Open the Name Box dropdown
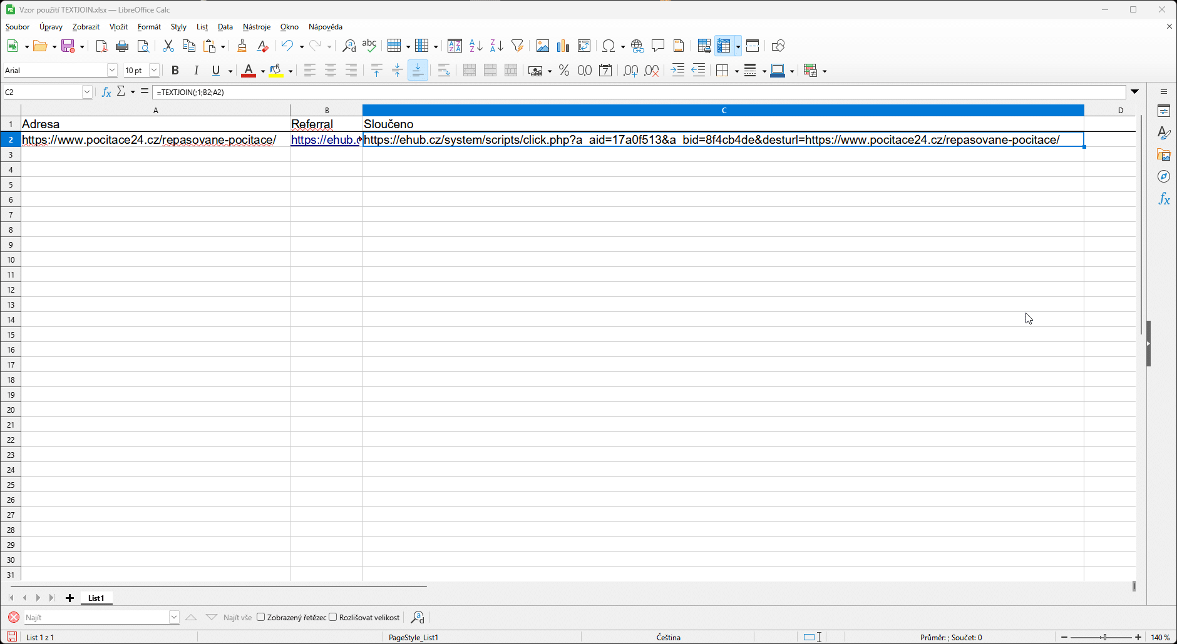1177x644 pixels. point(86,92)
